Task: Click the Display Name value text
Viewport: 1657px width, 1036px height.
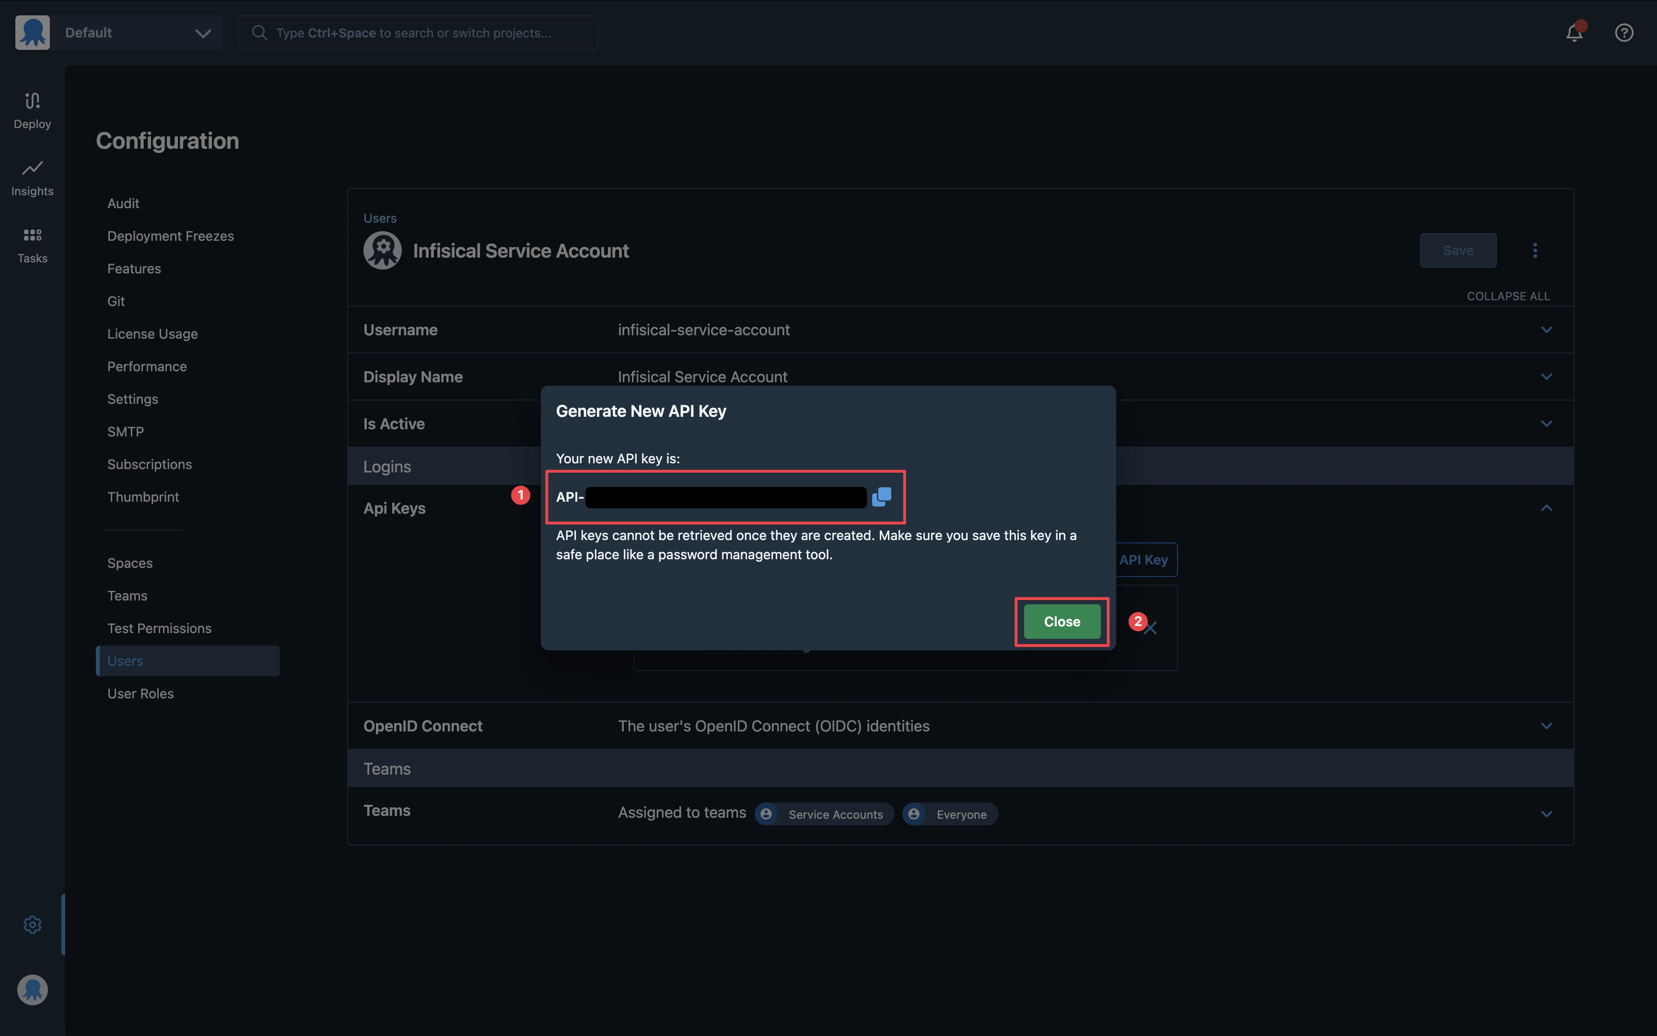Action: point(702,376)
